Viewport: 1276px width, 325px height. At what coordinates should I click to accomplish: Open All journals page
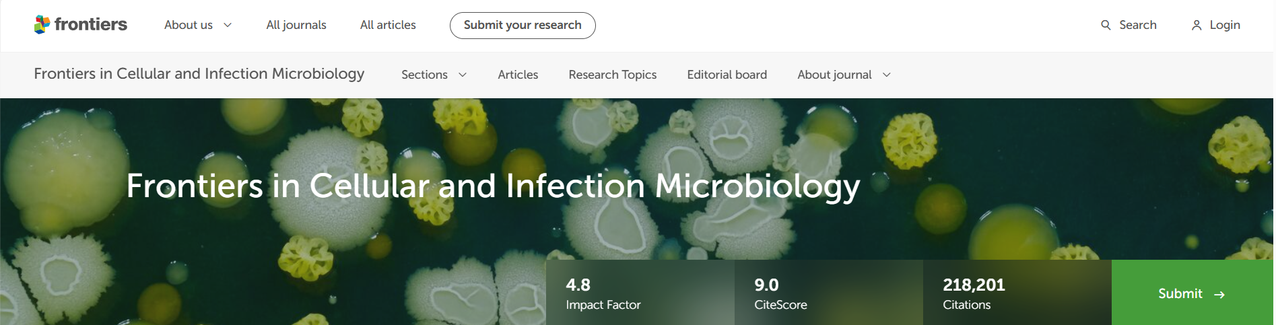point(296,25)
